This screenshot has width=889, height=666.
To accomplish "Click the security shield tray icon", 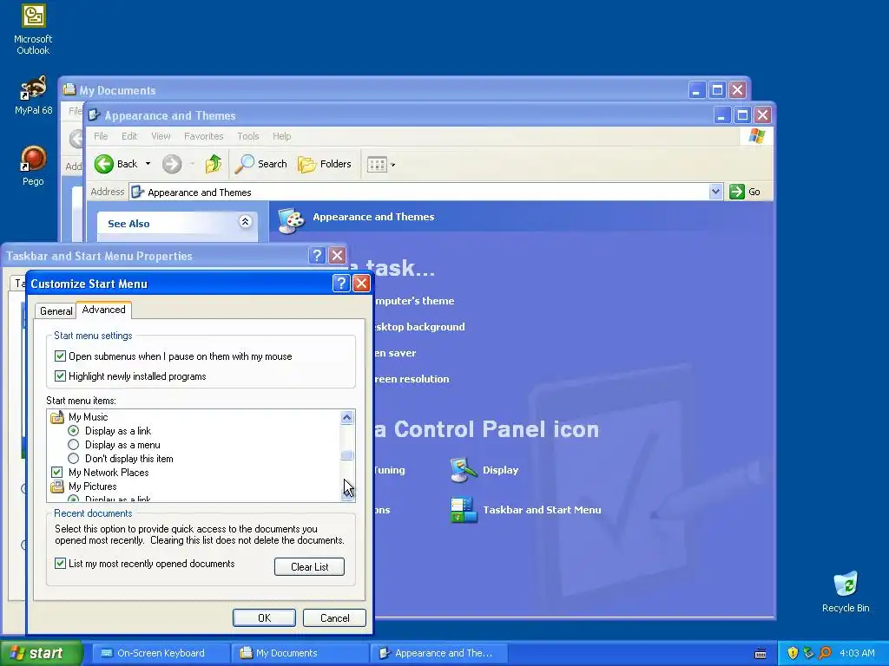I will 793,653.
